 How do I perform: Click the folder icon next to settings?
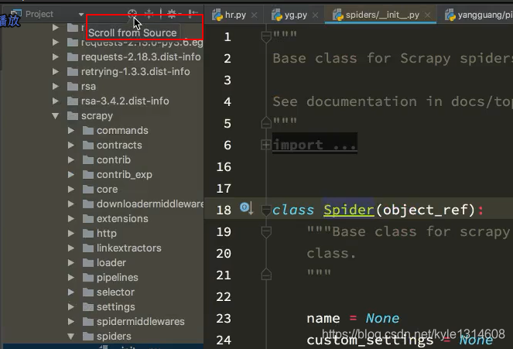[88, 306]
